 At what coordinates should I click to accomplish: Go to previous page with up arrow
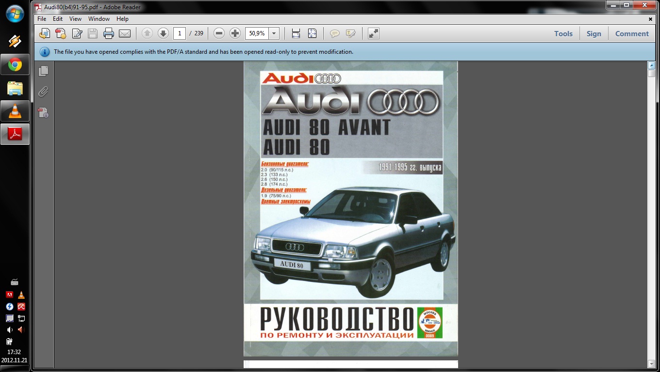point(147,33)
